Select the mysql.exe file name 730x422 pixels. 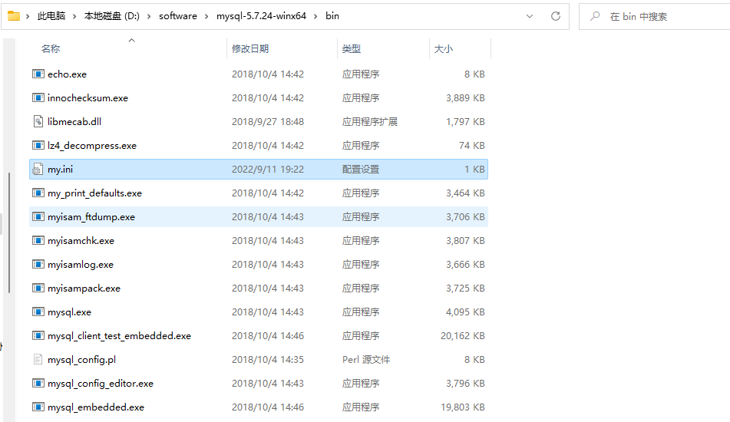pyautogui.click(x=69, y=312)
